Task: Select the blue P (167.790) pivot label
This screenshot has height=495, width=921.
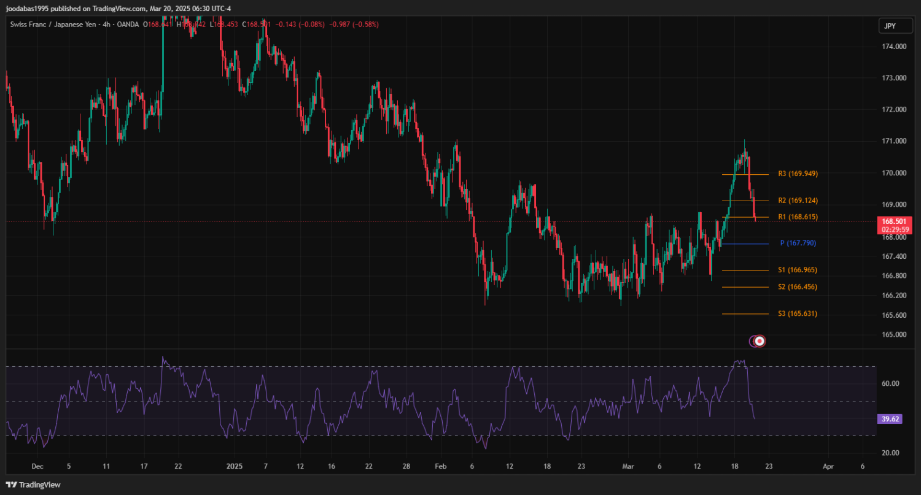Action: point(798,243)
